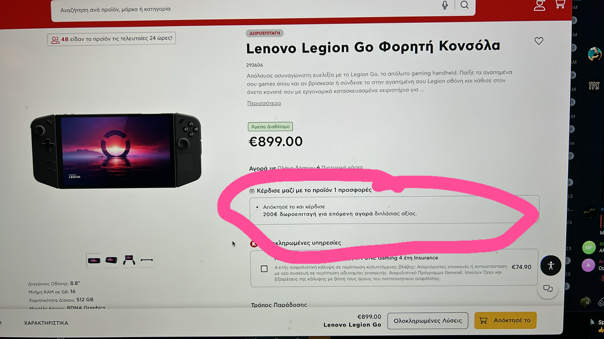
Task: Expand description with Περισσότερα link
Action: 264,103
